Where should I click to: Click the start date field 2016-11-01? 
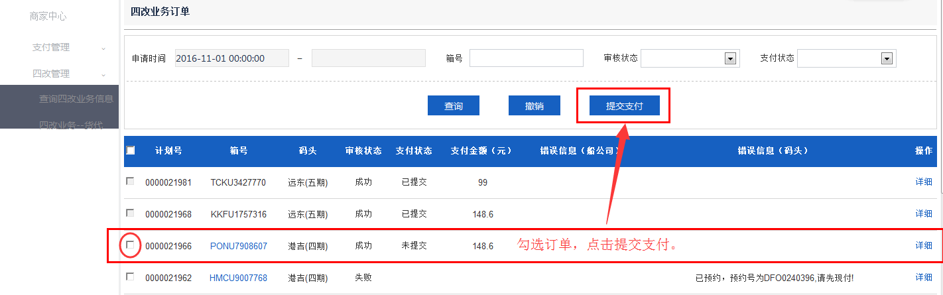pyautogui.click(x=231, y=58)
